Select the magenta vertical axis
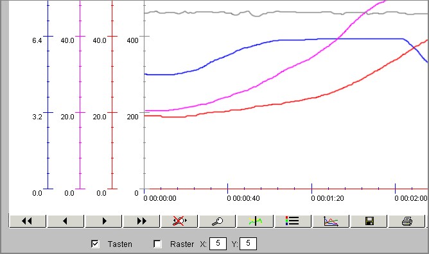Viewport: 429px width, 254px height. [x=80, y=94]
